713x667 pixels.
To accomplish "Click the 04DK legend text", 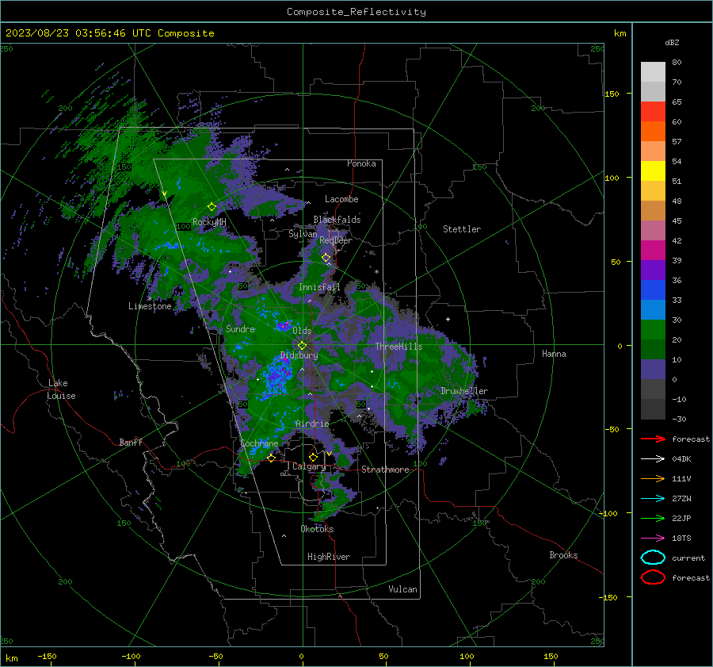I will click(x=681, y=458).
